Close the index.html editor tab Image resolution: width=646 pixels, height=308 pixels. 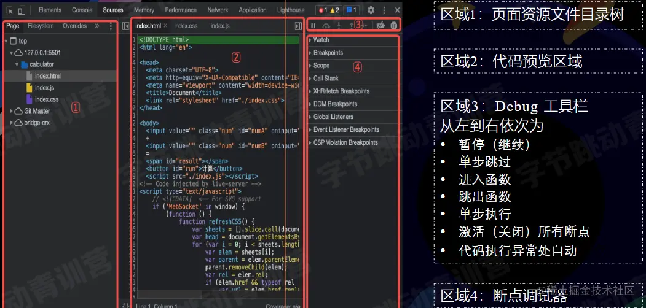click(165, 26)
